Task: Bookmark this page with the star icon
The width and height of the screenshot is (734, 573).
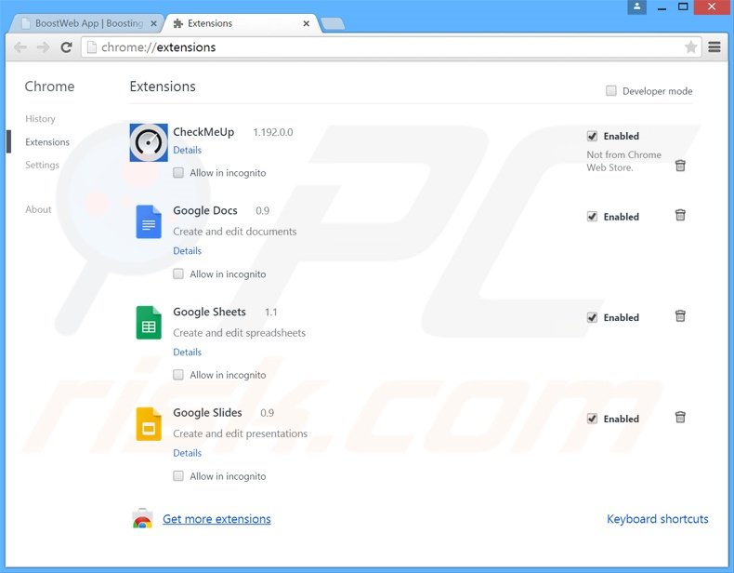Action: click(x=690, y=47)
